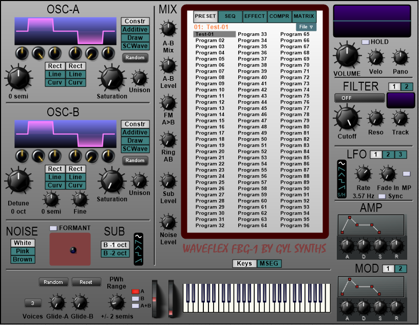Open the filter type dropdown showing OFF
Screen dimensions: 419x325
[x=359, y=98]
